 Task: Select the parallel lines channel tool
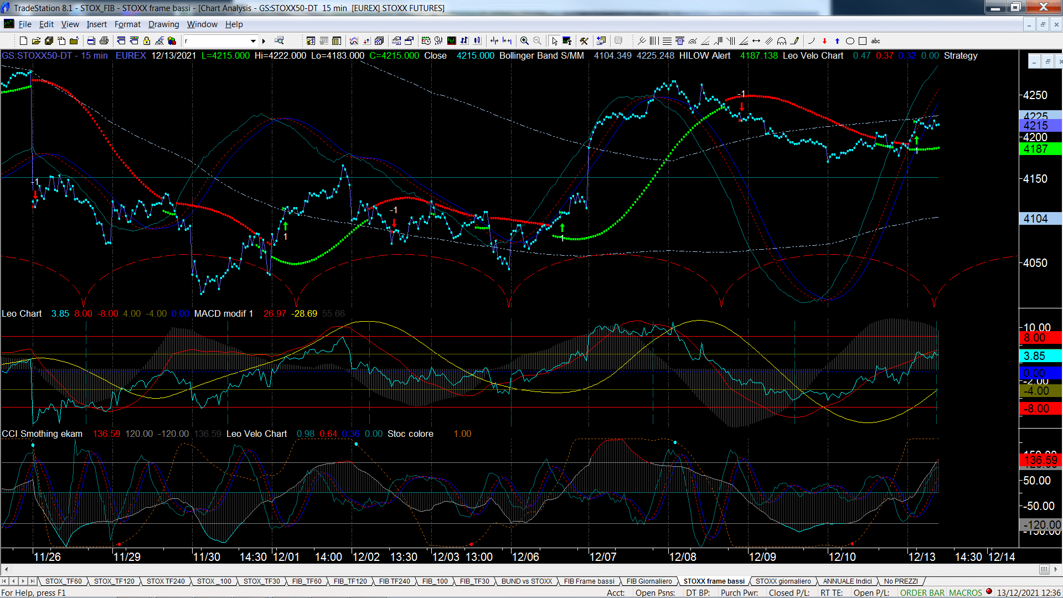769,41
